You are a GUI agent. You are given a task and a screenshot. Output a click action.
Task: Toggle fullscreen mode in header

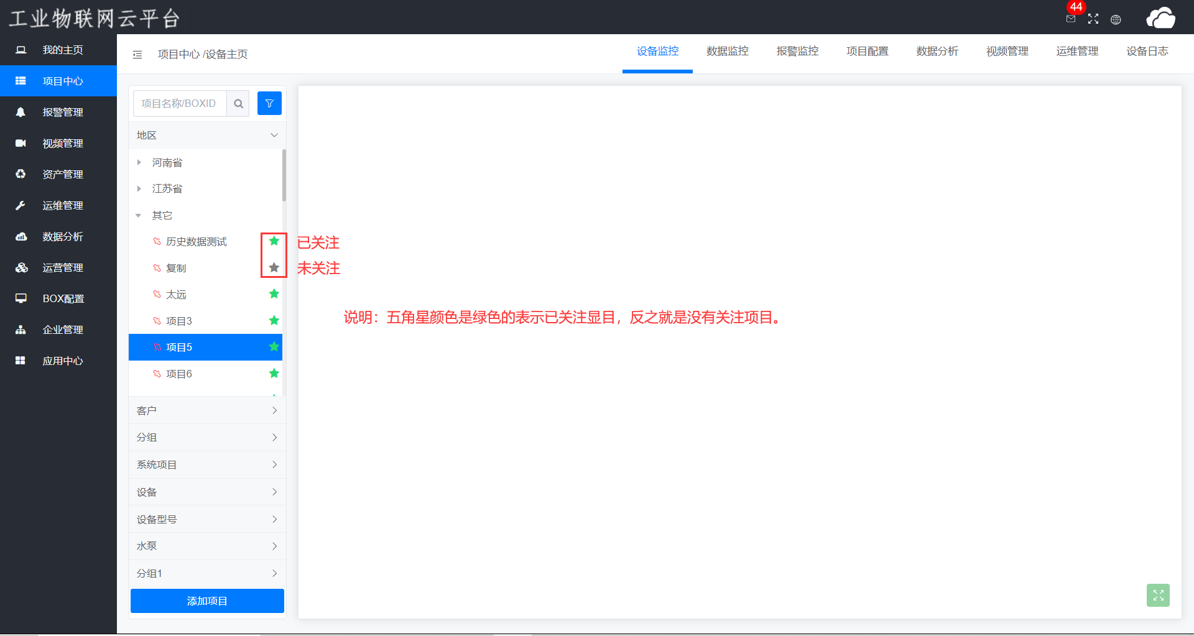click(1093, 19)
